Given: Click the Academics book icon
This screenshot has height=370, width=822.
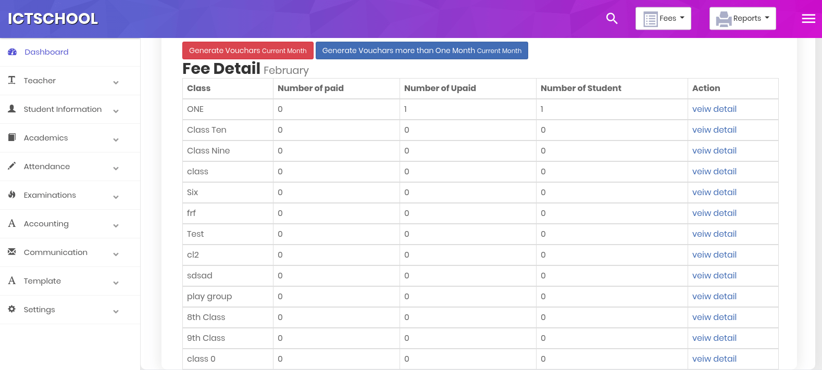Looking at the screenshot, I should pos(12,137).
